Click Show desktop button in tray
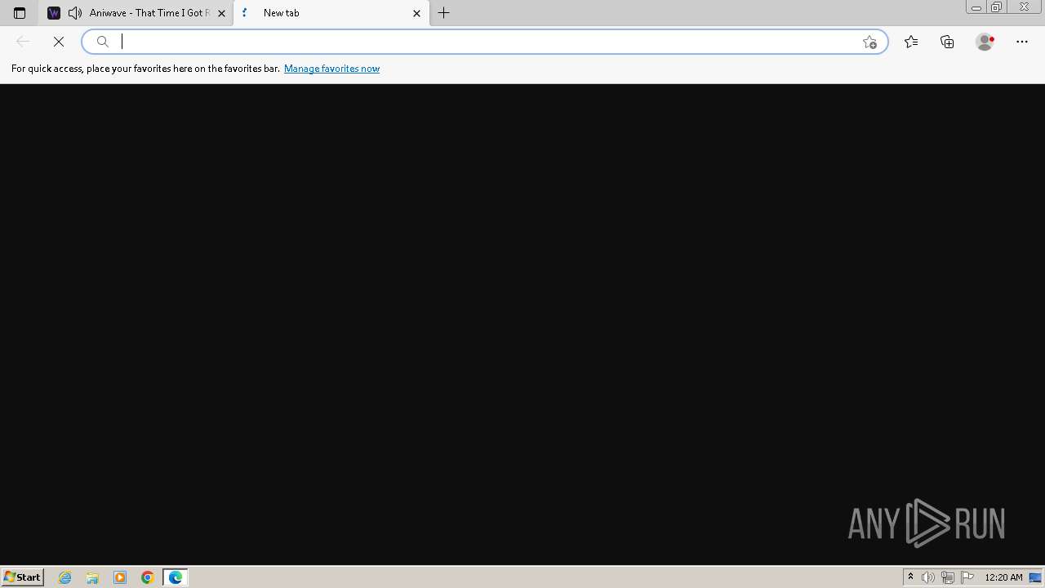The height and width of the screenshot is (588, 1045). pos(1036,577)
